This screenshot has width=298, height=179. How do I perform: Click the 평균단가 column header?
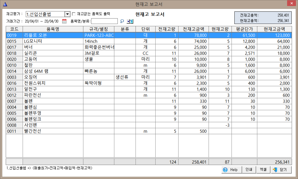click(x=244, y=29)
